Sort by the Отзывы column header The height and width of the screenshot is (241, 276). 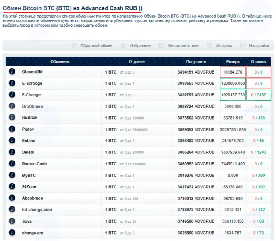(258, 62)
